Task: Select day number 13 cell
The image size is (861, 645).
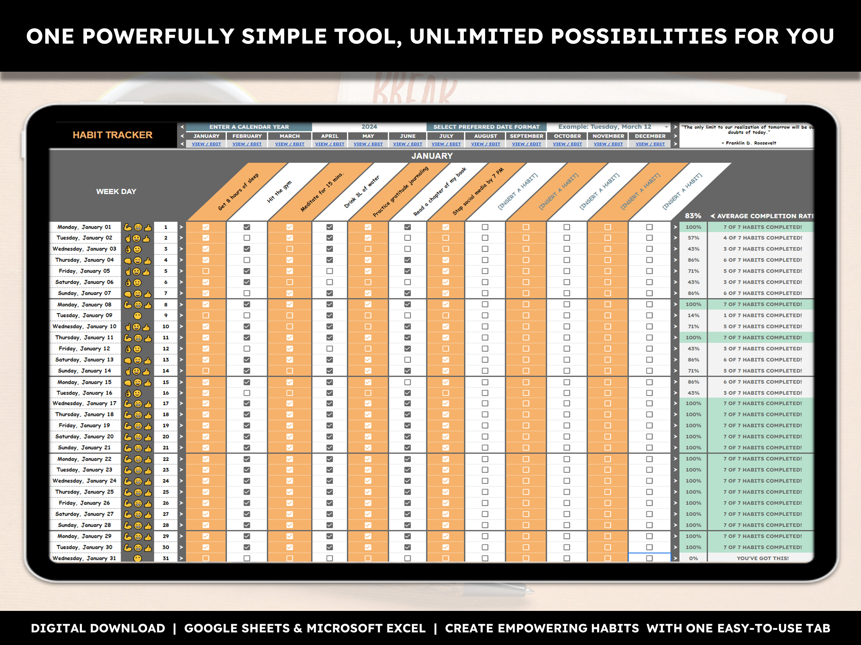Action: click(166, 360)
